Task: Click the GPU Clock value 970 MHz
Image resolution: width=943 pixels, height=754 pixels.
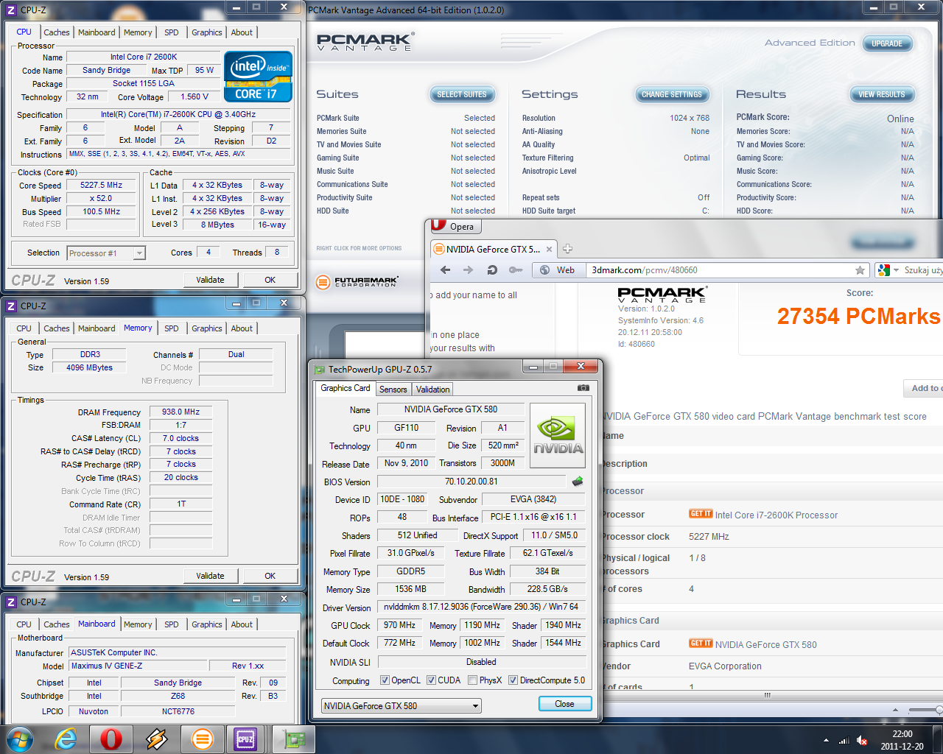Action: [399, 625]
